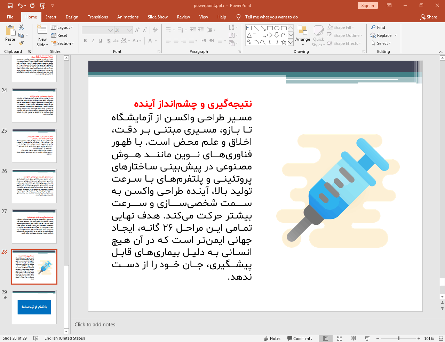
Task: Open Shape Fill options
Action: (x=341, y=27)
